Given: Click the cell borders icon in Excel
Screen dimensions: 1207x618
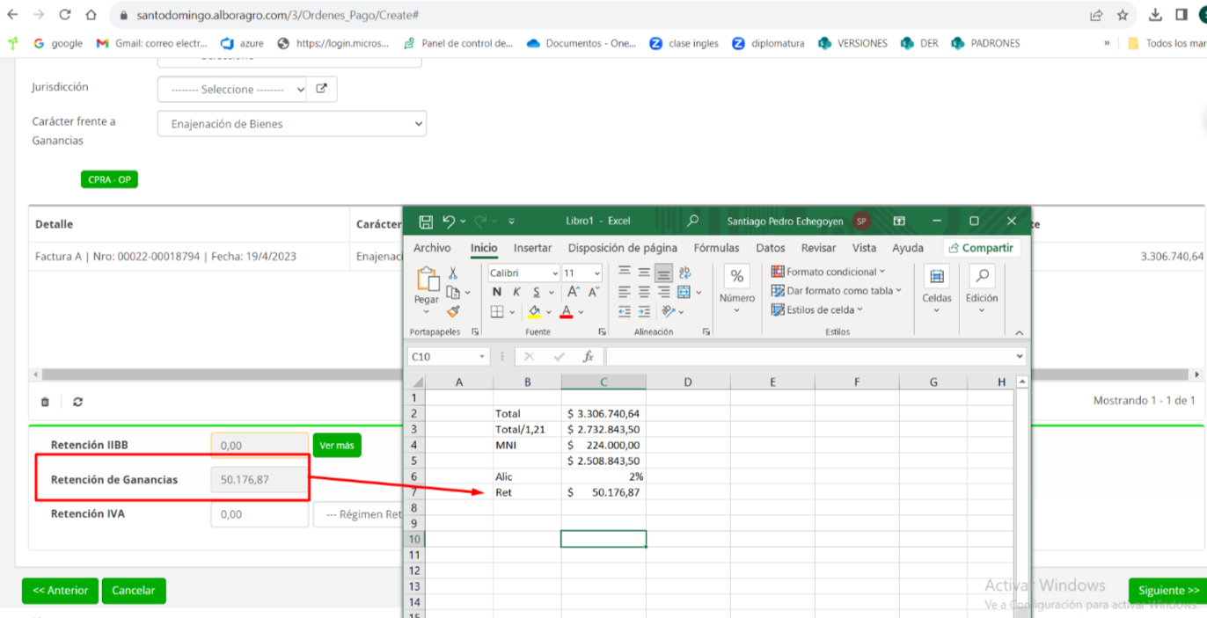Looking at the screenshot, I should tap(497, 312).
